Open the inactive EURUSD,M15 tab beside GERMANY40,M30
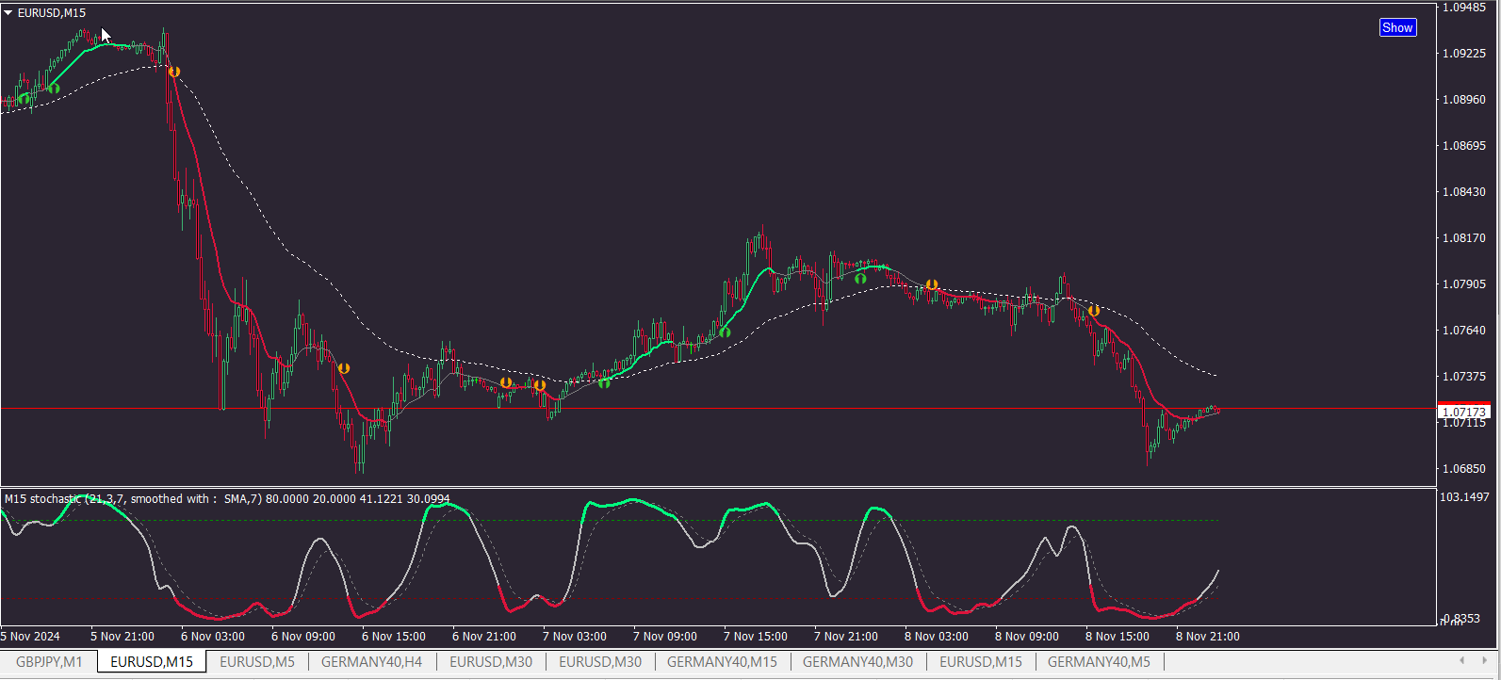This screenshot has height=680, width=1501. [981, 662]
